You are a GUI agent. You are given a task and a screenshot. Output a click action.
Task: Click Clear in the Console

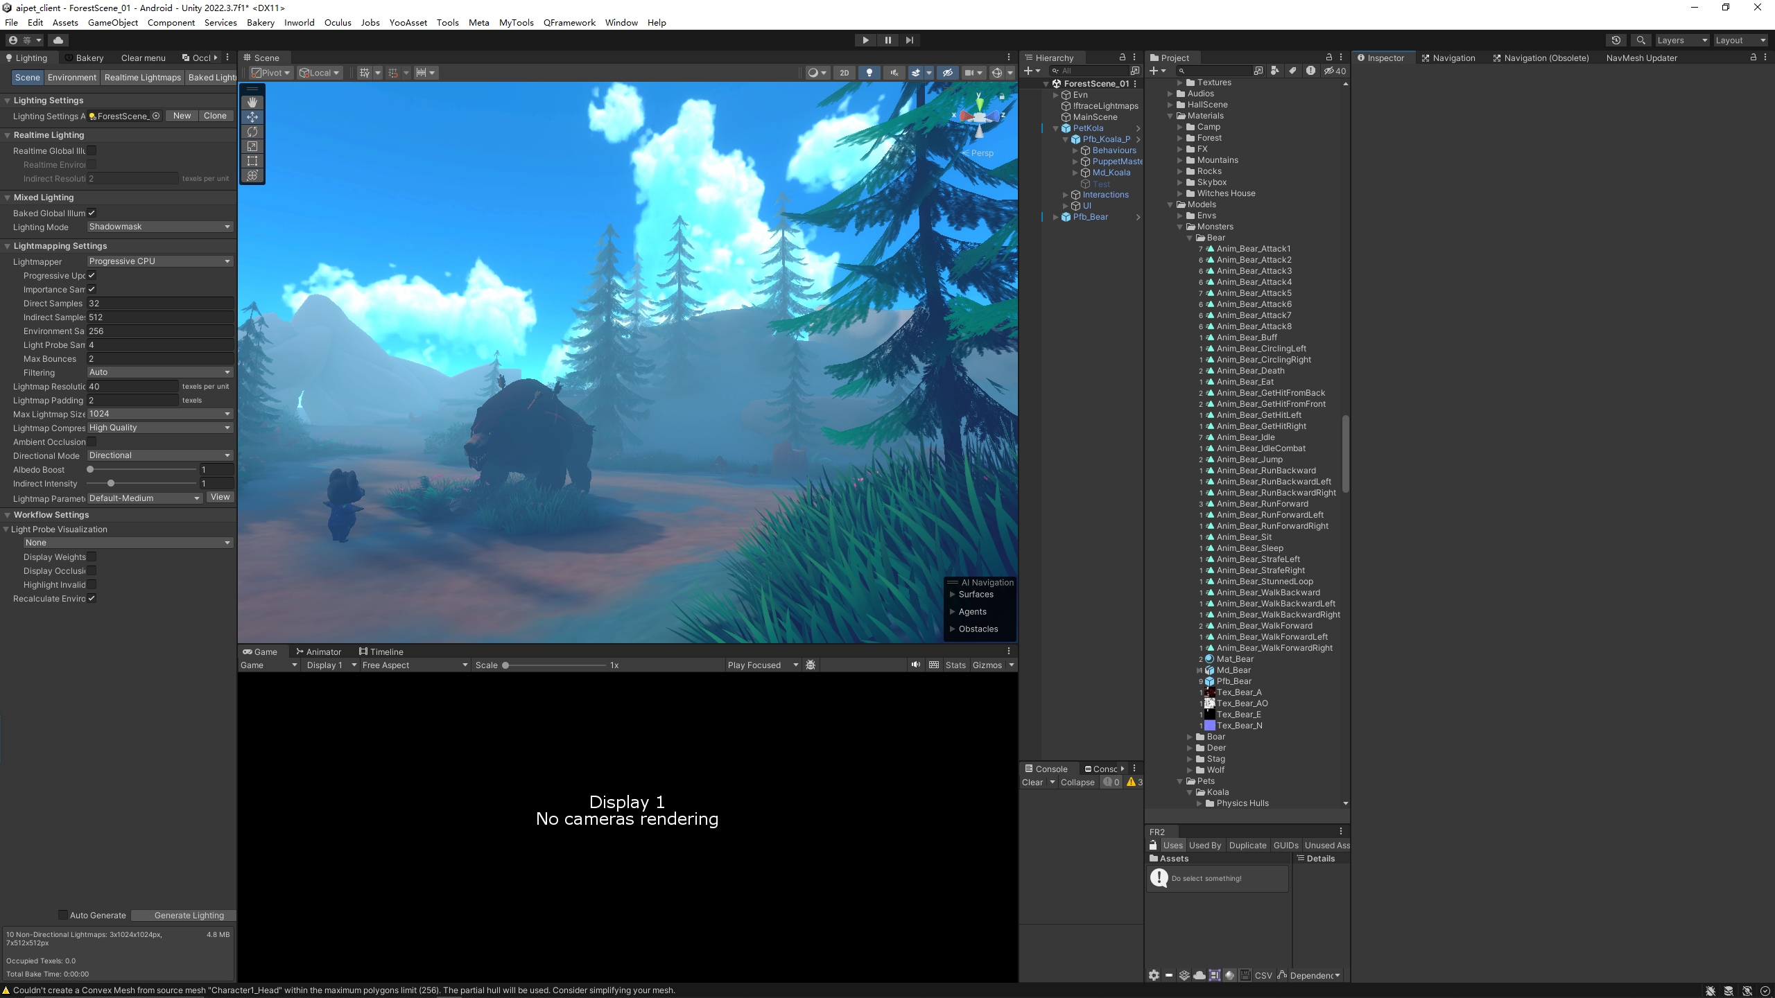tap(1032, 782)
